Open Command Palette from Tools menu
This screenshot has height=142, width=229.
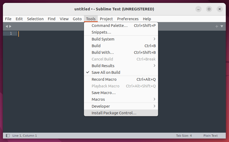(121, 26)
